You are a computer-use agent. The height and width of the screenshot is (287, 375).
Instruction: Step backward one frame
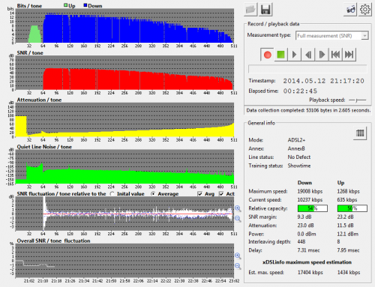pyautogui.click(x=308, y=55)
